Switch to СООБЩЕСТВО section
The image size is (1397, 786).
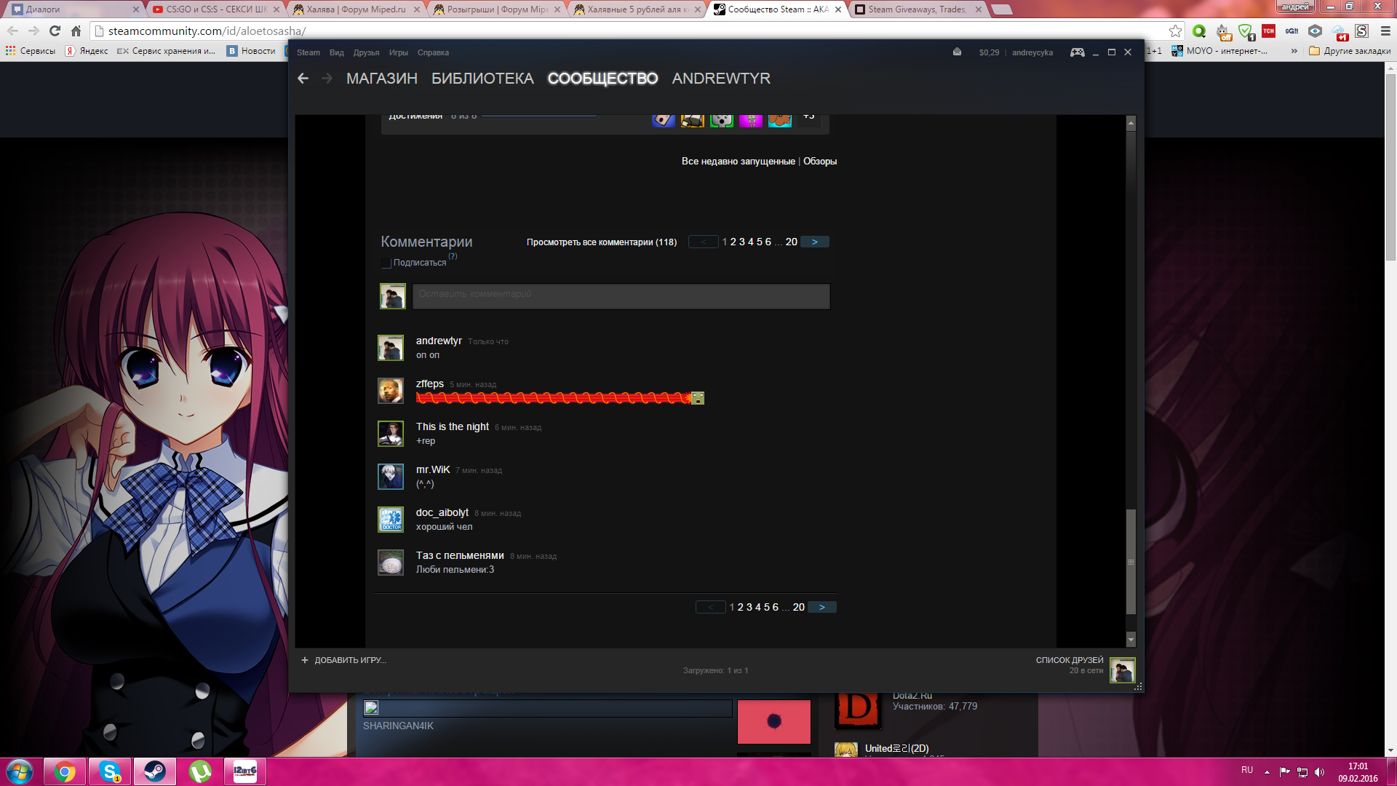tap(602, 79)
